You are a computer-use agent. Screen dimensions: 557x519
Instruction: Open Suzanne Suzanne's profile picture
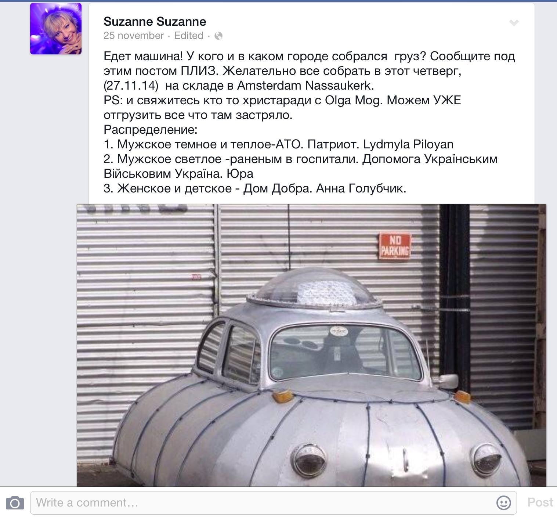[x=56, y=29]
